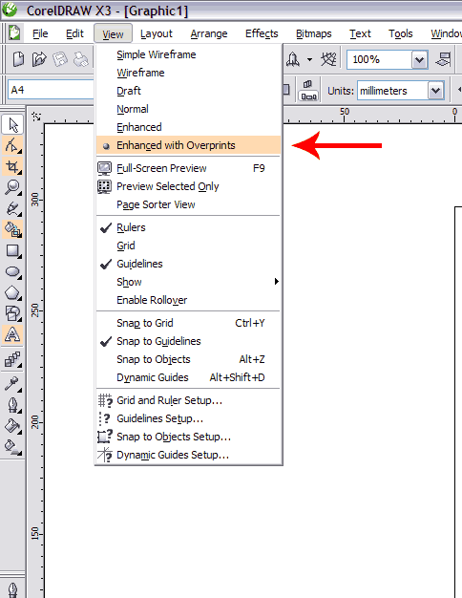Click the Open file icon
Screen dimensions: 462x598
[39, 59]
